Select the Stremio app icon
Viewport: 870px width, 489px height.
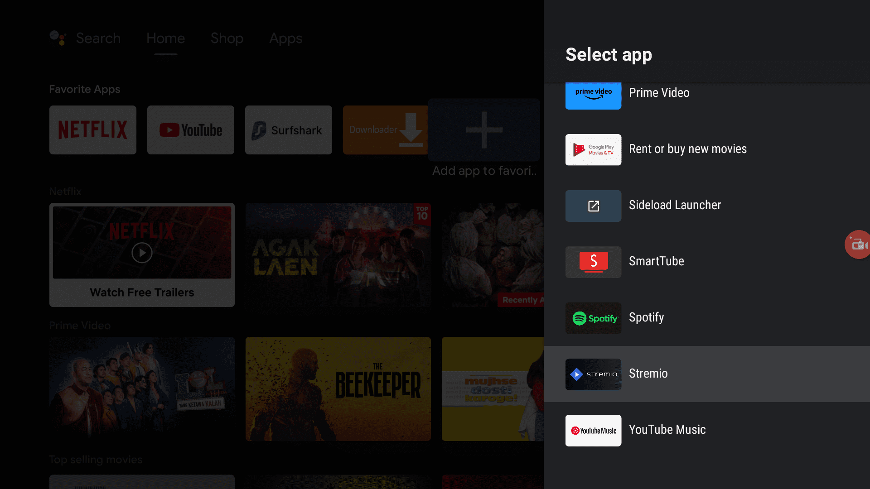[x=593, y=374]
